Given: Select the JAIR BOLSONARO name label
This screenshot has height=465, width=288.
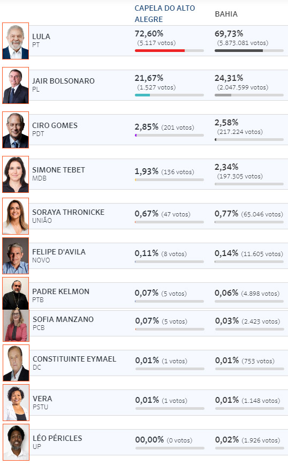Looking at the screenshot, I should [x=63, y=81].
